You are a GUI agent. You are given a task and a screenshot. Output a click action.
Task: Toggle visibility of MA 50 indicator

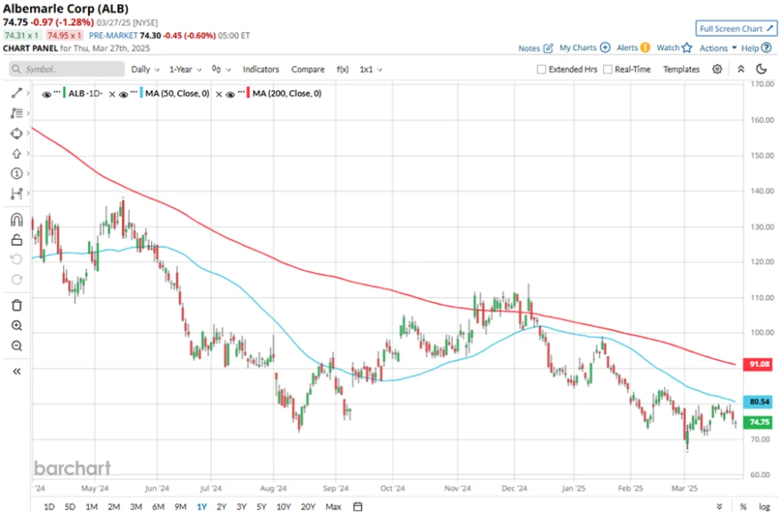tap(124, 94)
